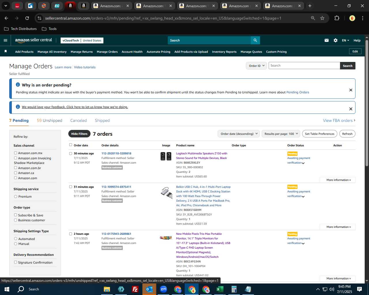369x295 pixels.
Task: Click the Refresh button
Action: pos(347,134)
